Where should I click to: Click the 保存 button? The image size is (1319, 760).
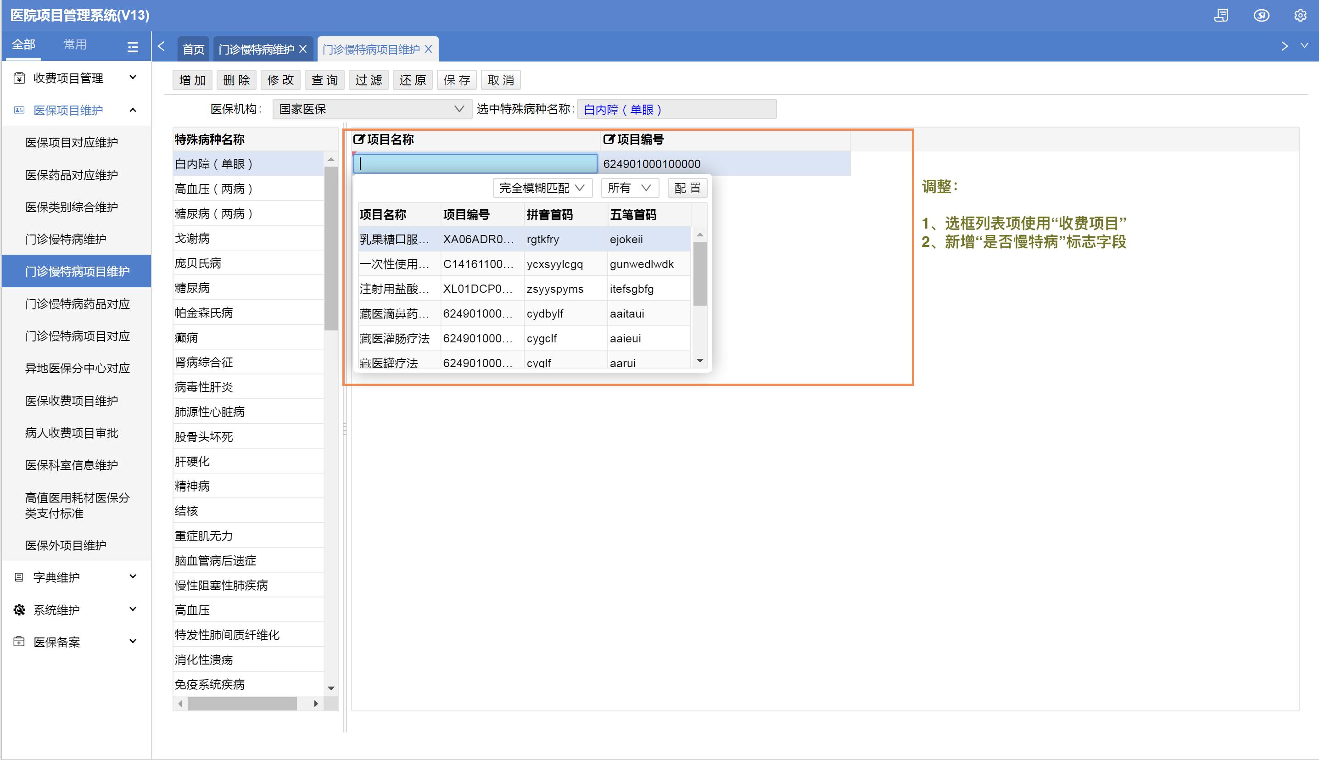tap(457, 80)
